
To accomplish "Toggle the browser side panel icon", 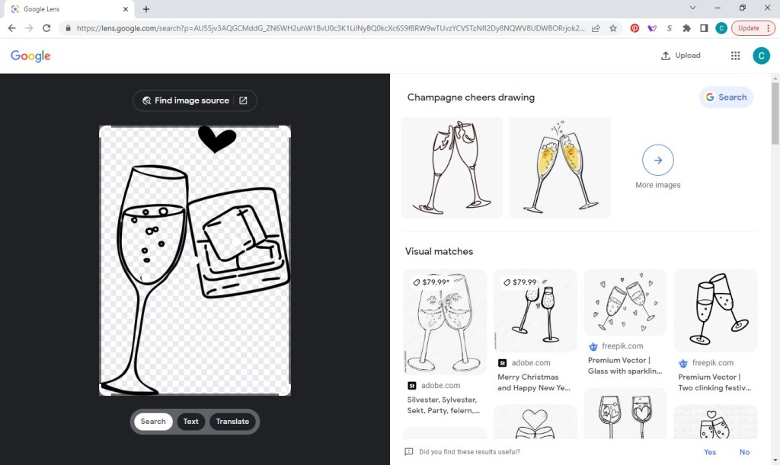I will pyautogui.click(x=704, y=28).
